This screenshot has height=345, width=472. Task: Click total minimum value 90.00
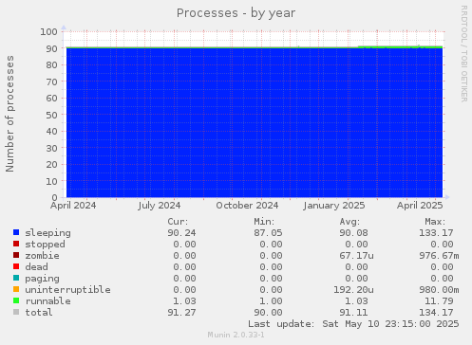point(268,313)
